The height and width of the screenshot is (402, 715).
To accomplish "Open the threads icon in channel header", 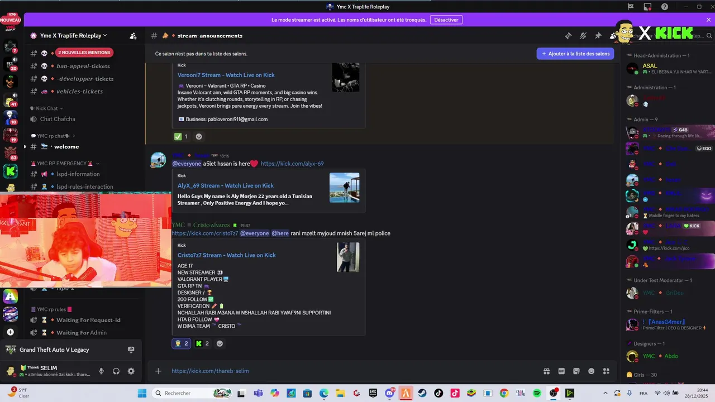I will tap(568, 36).
